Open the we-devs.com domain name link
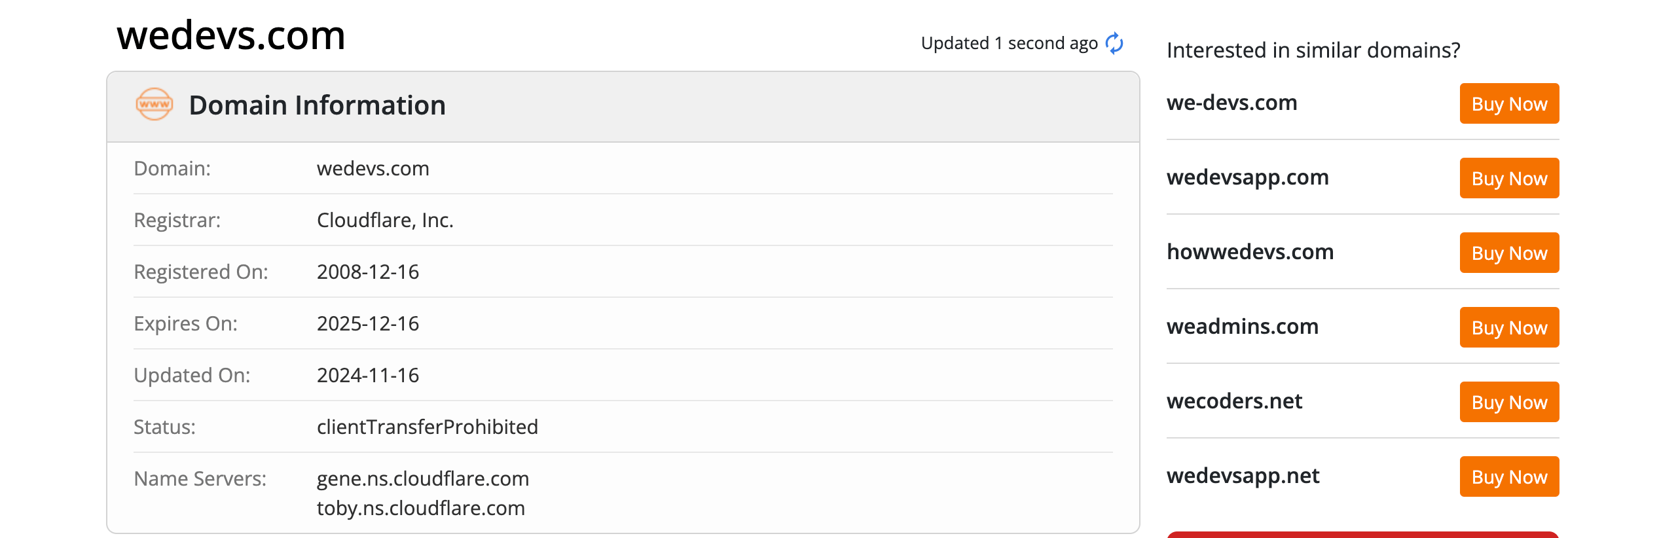1659x538 pixels. [1231, 103]
